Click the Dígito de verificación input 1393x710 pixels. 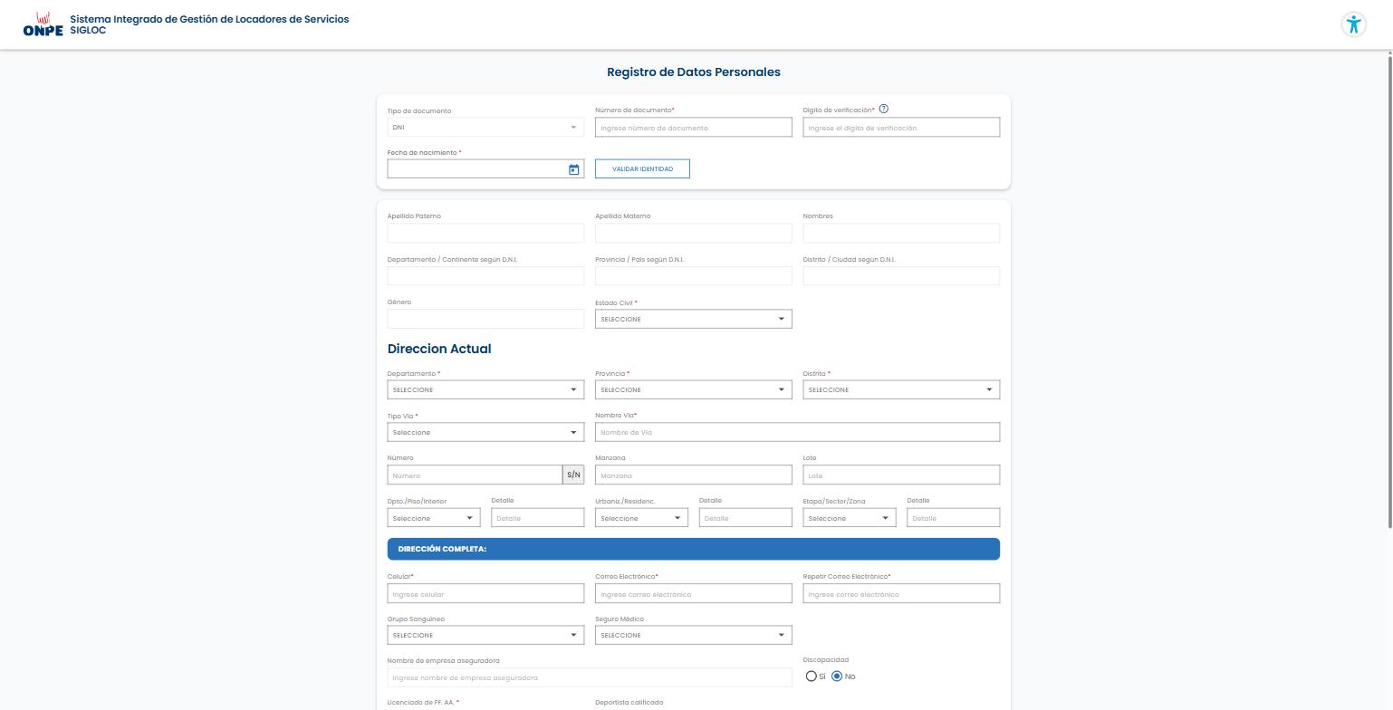pyautogui.click(x=901, y=128)
